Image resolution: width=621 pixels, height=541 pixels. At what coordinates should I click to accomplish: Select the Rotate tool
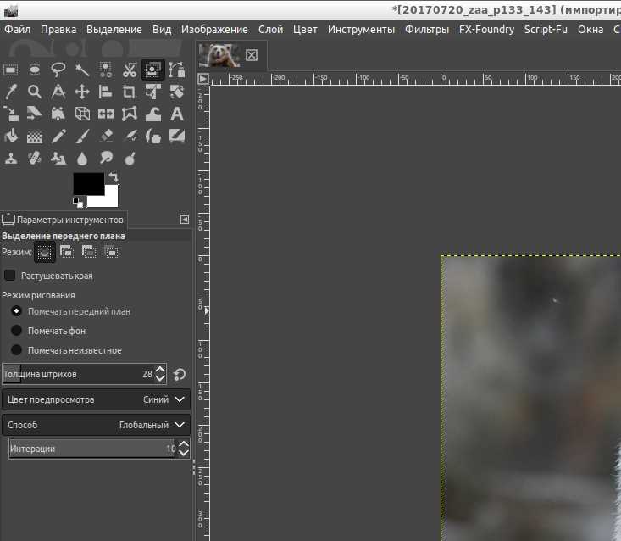coord(176,92)
